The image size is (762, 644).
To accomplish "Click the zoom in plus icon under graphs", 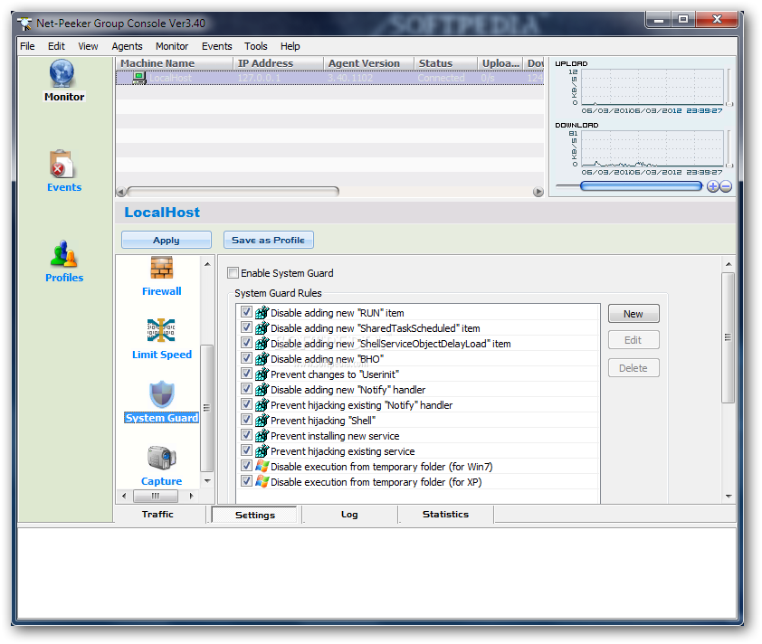I will pos(713,186).
